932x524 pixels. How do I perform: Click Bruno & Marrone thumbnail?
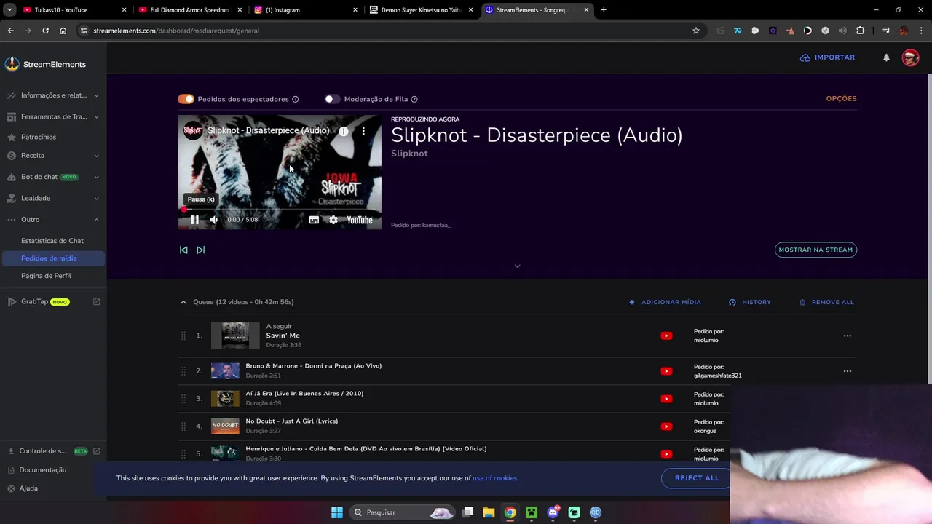(x=225, y=371)
